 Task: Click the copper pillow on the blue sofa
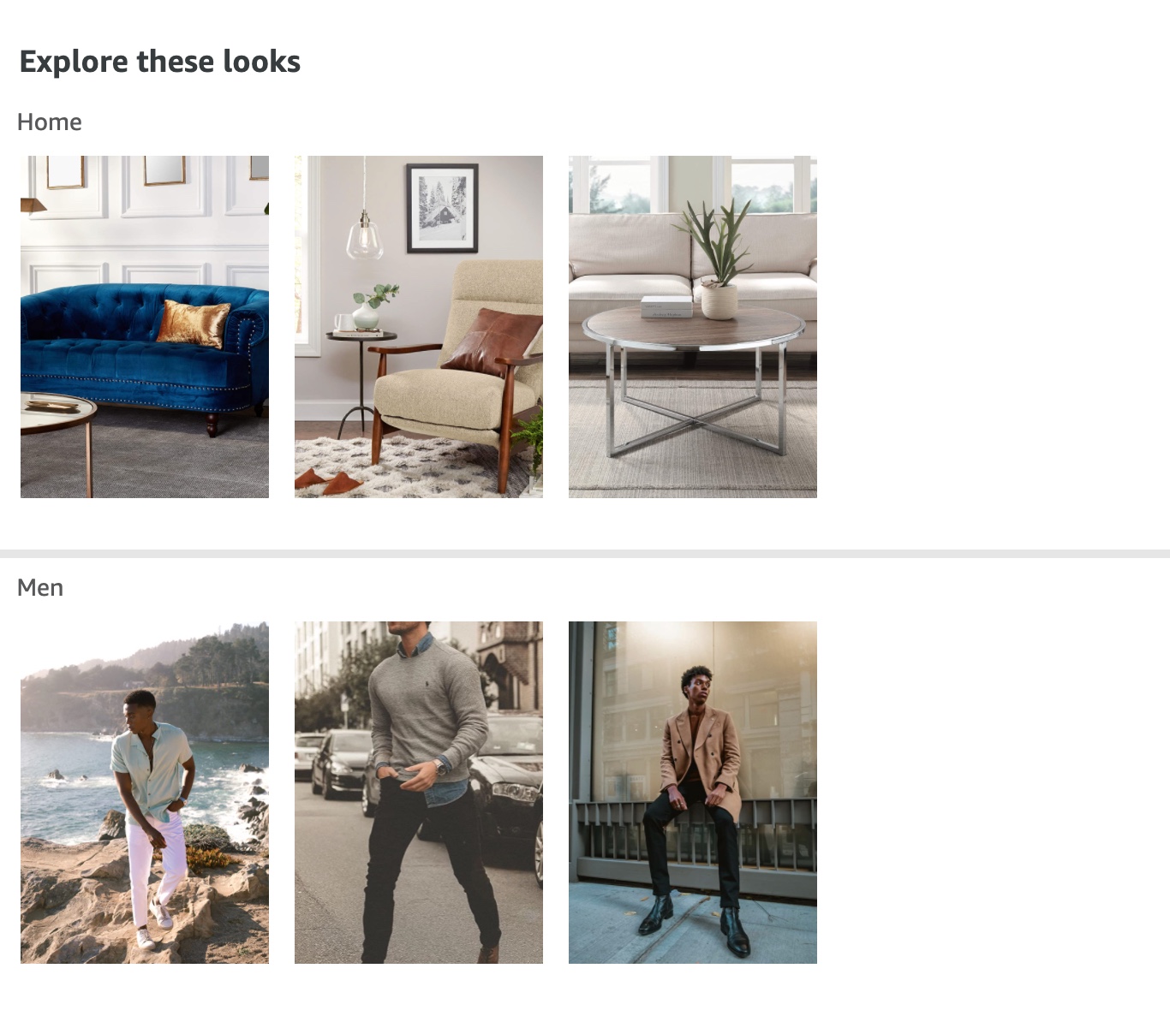193,324
